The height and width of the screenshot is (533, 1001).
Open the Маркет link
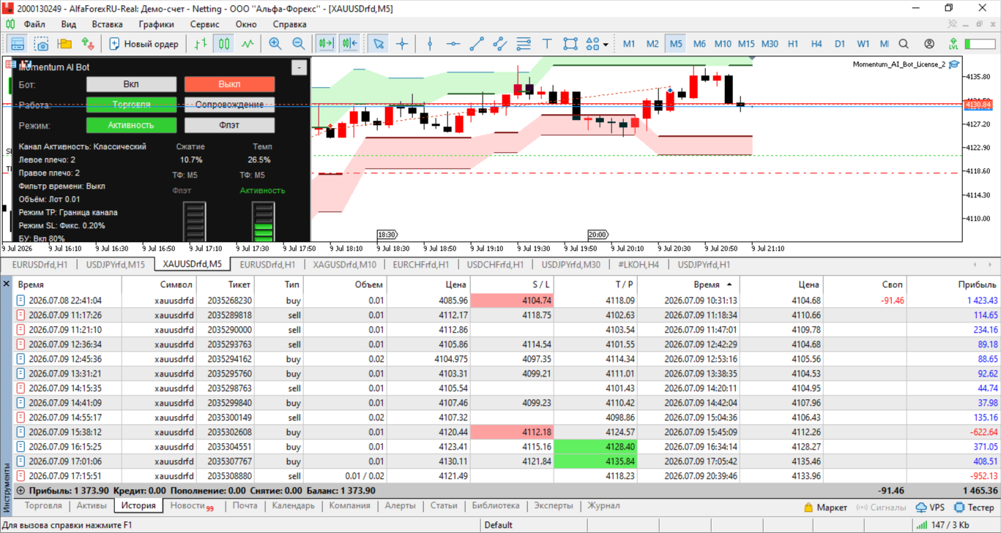point(825,507)
